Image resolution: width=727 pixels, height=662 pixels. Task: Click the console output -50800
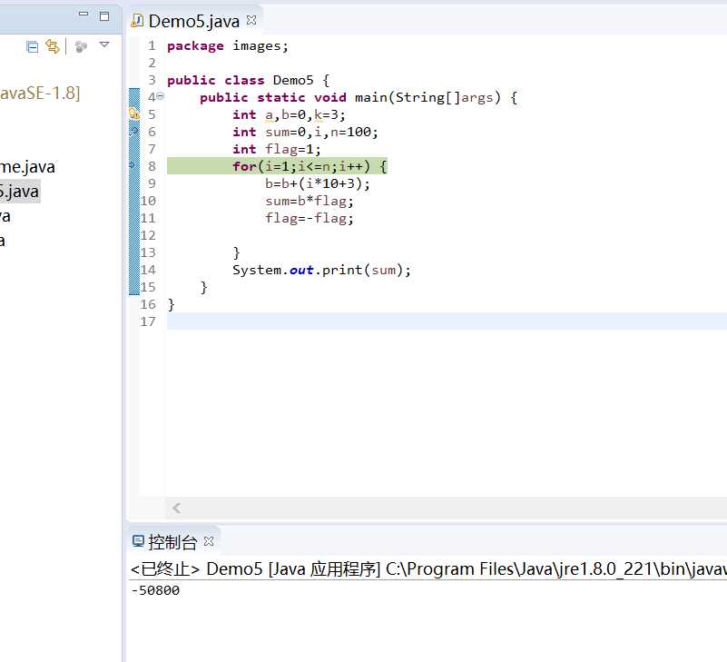coord(155,590)
